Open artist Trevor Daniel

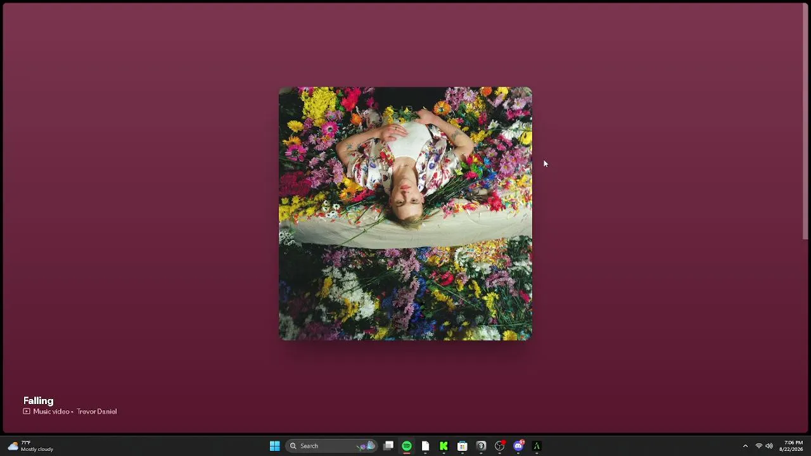click(x=97, y=412)
